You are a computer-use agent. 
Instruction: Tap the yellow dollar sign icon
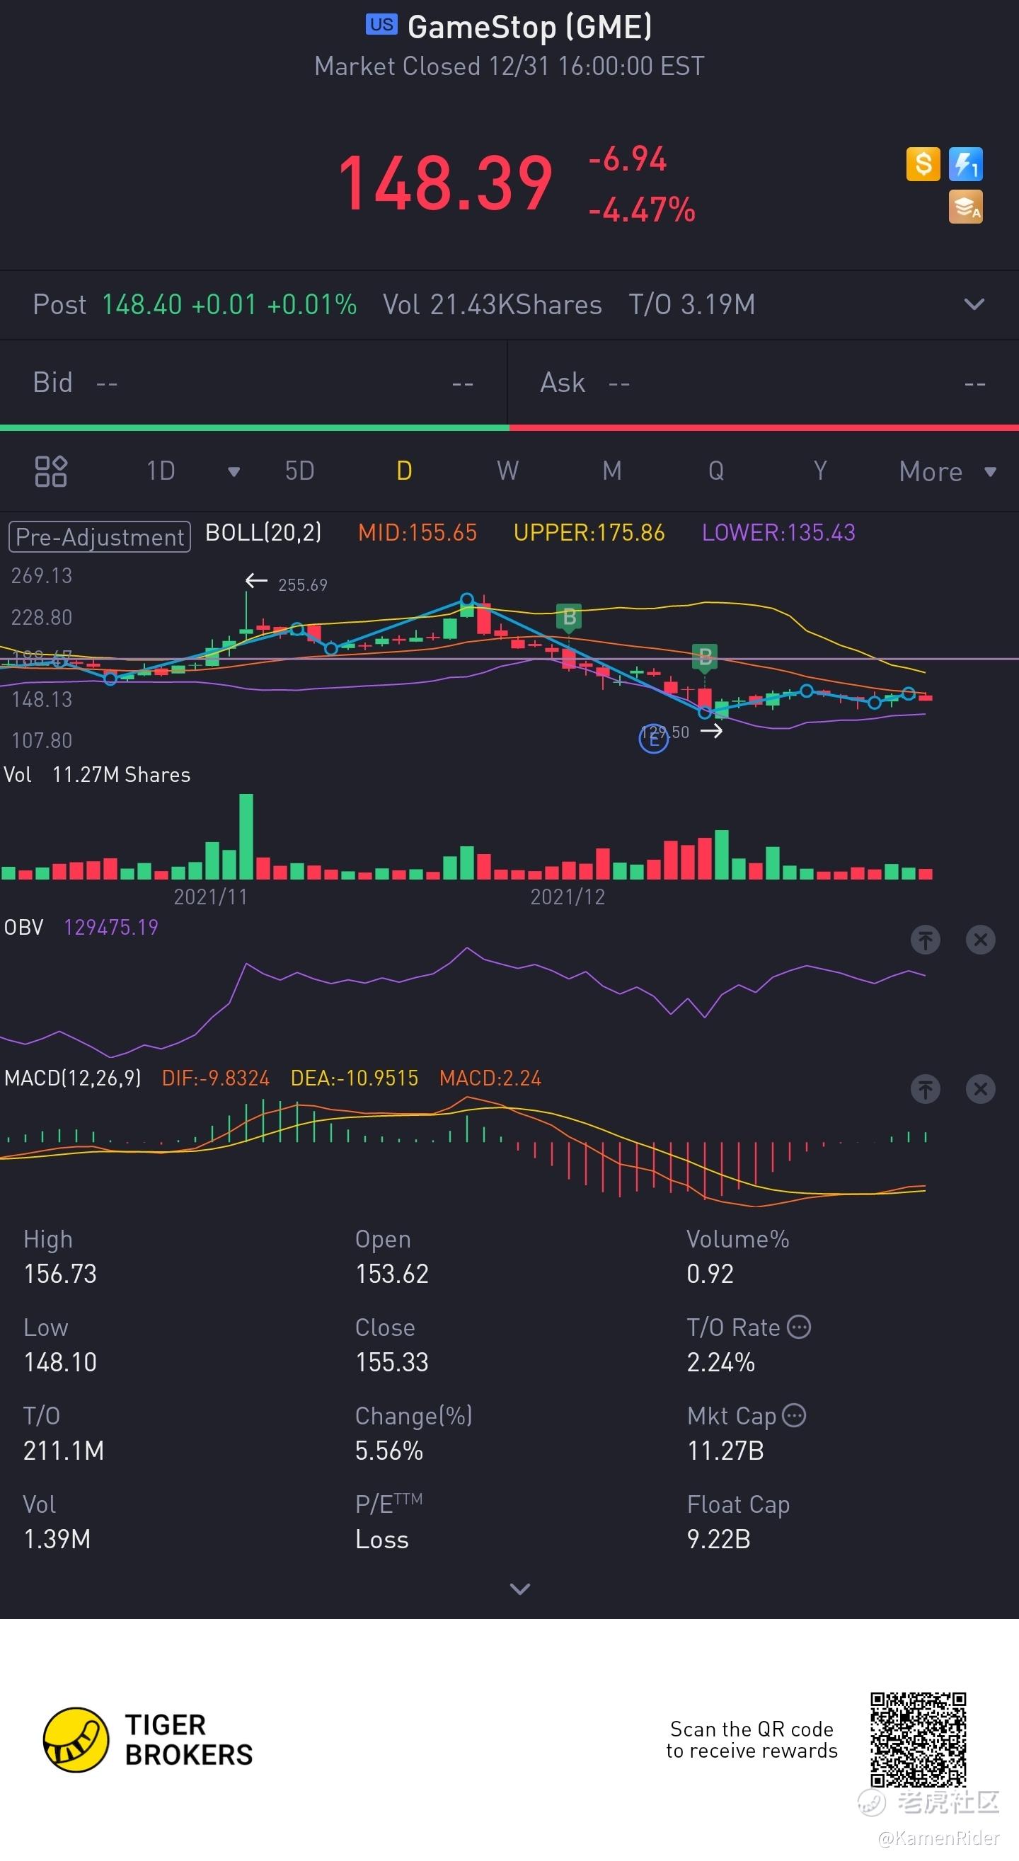click(922, 164)
